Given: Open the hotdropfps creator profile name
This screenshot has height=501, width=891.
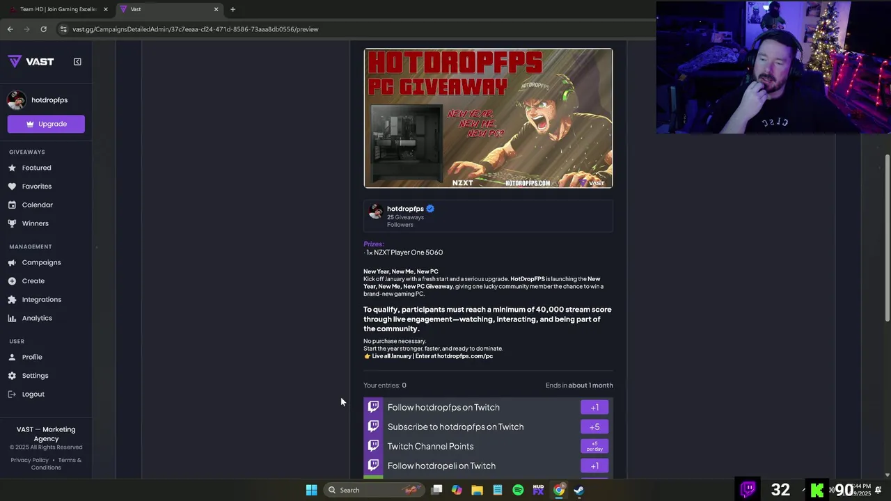Looking at the screenshot, I should coord(405,209).
